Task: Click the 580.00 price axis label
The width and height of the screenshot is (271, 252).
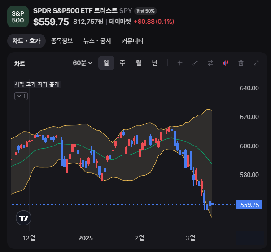Action: pos(249,175)
